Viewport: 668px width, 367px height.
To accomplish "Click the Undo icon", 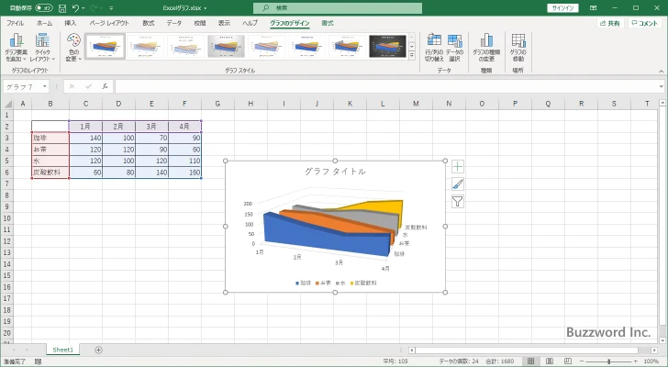I will point(76,8).
